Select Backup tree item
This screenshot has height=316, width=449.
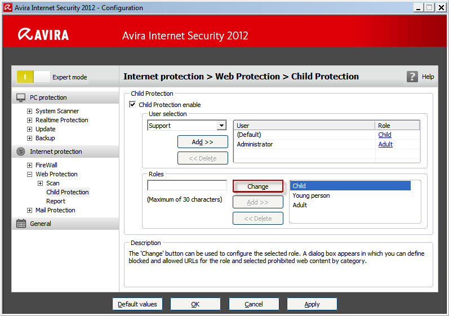pyautogui.click(x=45, y=138)
